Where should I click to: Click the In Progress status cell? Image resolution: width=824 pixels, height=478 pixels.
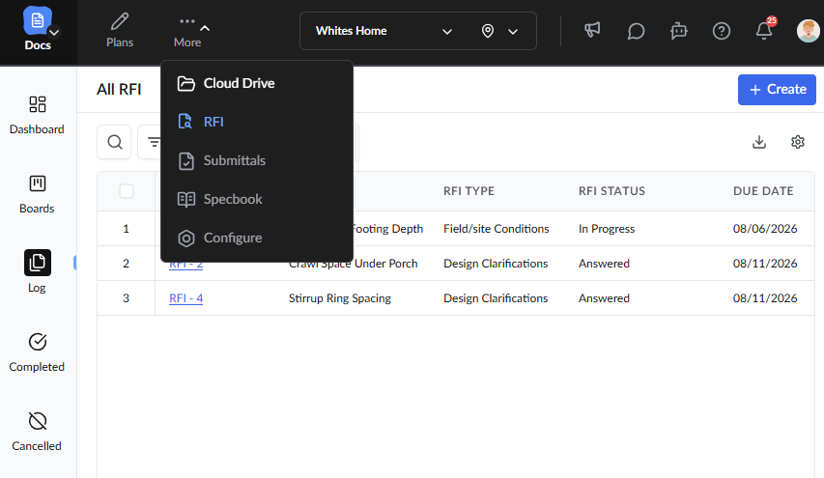click(x=607, y=229)
